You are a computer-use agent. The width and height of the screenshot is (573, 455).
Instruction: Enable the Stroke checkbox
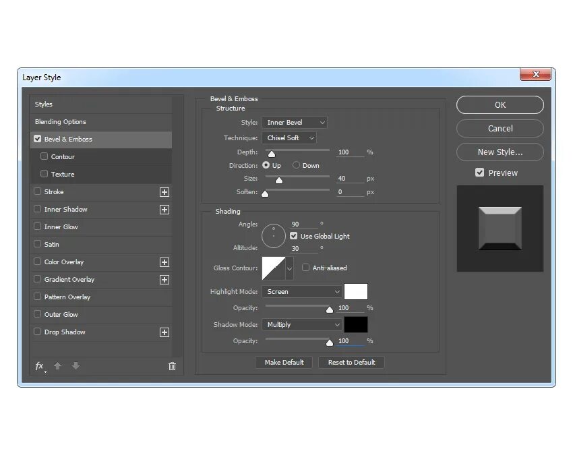pos(37,191)
